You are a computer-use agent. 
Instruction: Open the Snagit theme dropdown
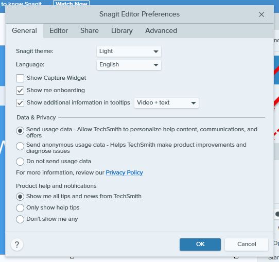pos(129,51)
